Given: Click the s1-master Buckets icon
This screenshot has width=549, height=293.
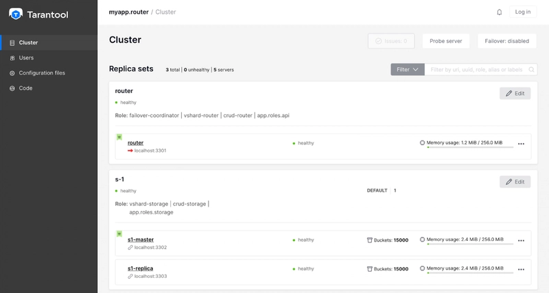Looking at the screenshot, I should pyautogui.click(x=371, y=240).
